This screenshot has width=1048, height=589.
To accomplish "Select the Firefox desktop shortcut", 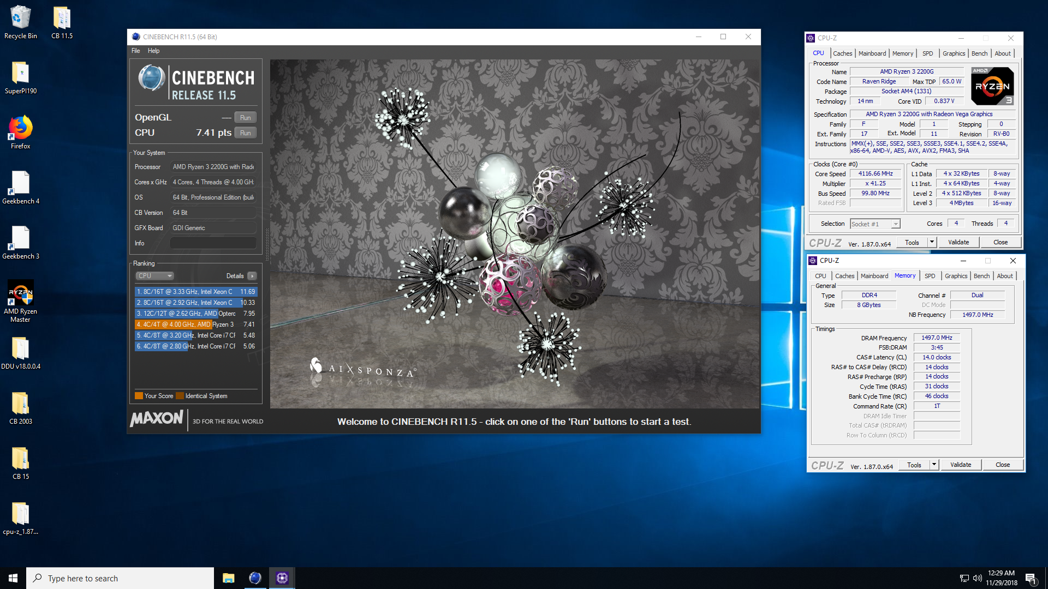I will click(21, 133).
